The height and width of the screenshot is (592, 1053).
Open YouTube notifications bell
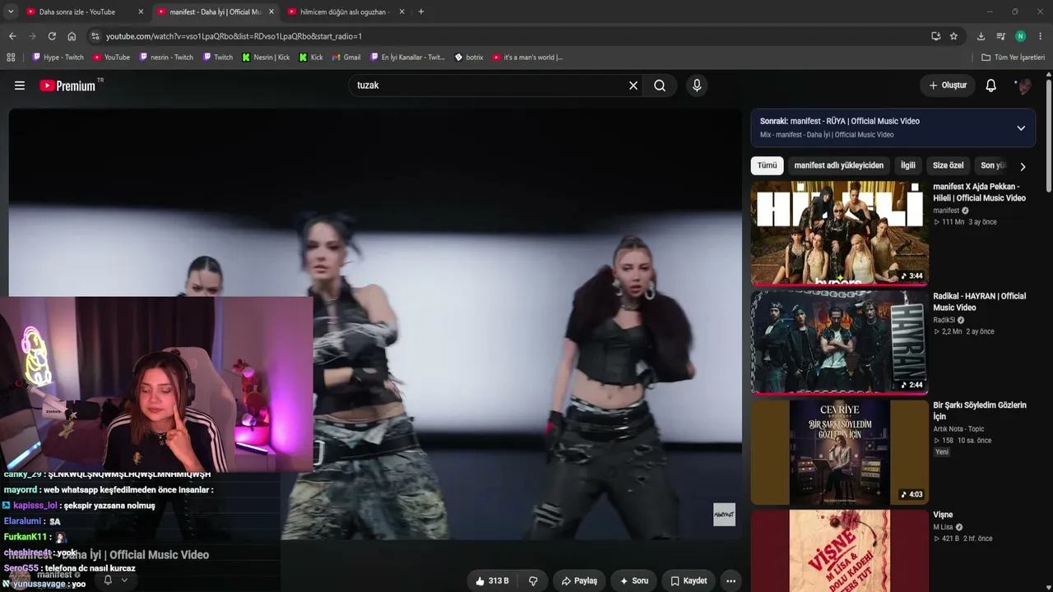[991, 86]
